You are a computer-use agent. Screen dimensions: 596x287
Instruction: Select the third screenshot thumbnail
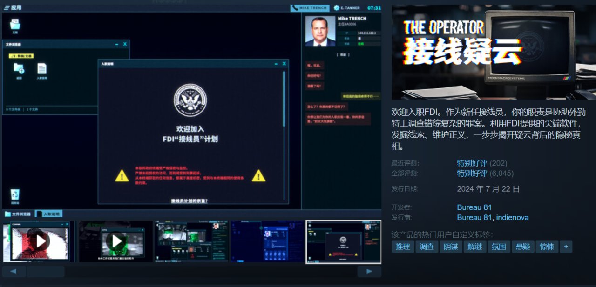(192, 241)
